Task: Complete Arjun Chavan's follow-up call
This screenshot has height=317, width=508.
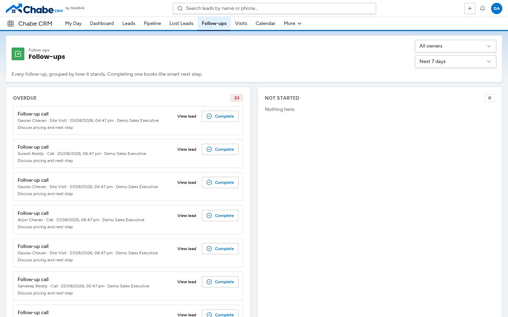Action: point(220,216)
